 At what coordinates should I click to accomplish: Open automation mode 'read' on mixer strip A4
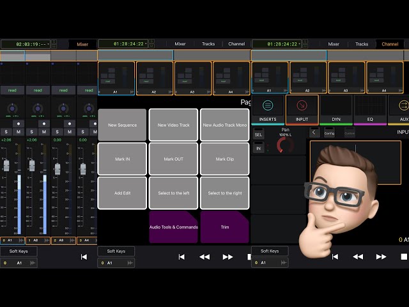point(88,90)
